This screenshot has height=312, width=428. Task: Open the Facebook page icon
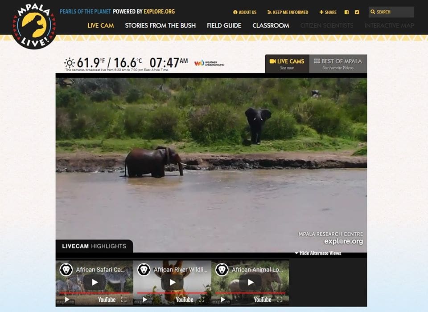[347, 12]
